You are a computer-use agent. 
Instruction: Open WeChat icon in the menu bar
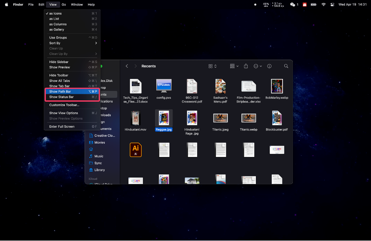point(293,4)
